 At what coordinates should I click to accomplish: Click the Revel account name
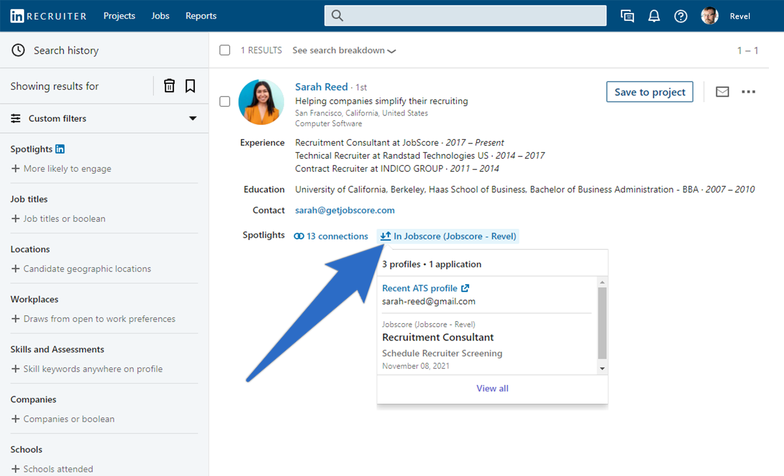pyautogui.click(x=740, y=16)
